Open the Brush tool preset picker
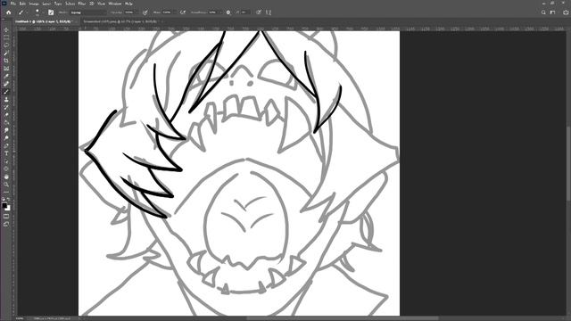 (22, 12)
